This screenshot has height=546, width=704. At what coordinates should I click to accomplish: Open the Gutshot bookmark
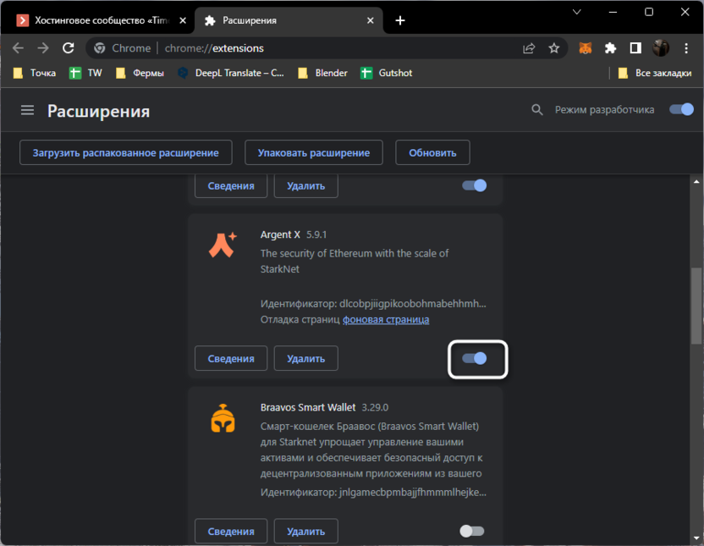(386, 73)
